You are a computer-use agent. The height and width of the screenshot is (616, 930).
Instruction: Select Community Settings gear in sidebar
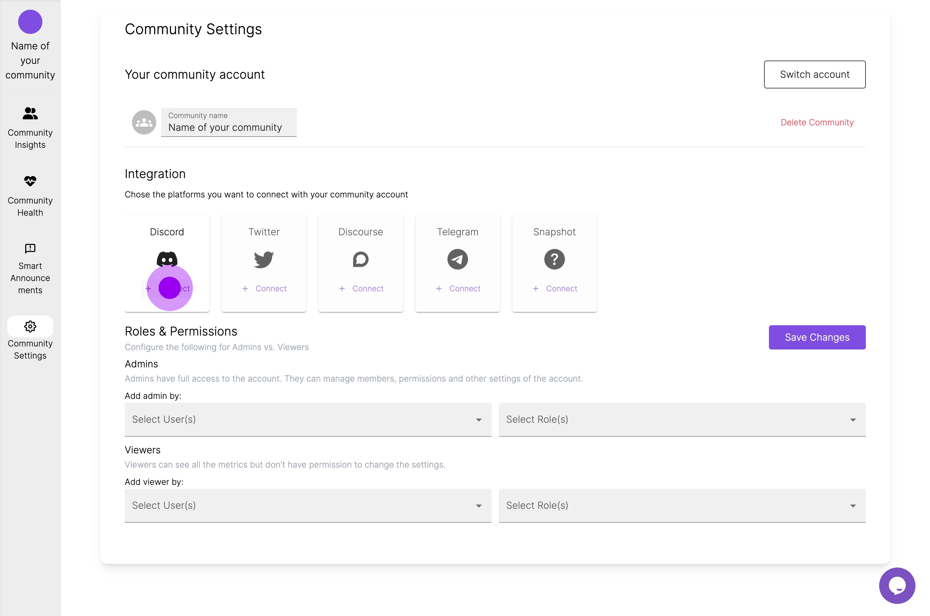(30, 326)
